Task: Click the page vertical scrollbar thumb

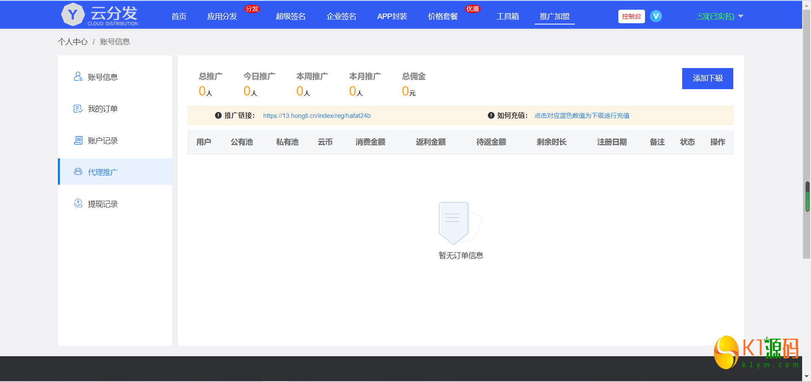Action: (x=806, y=135)
